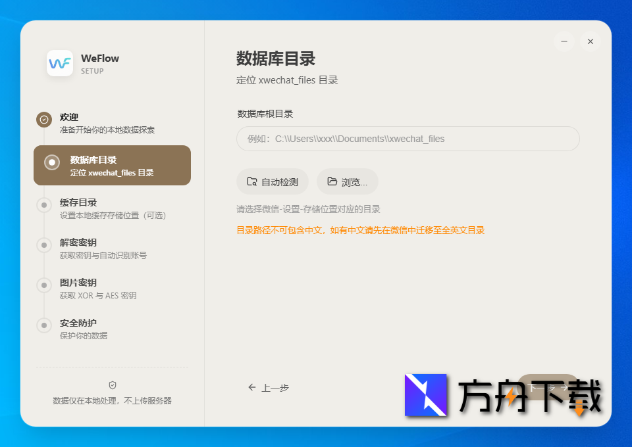Go back using 上一步 link
This screenshot has height=447, width=632.
pyautogui.click(x=268, y=388)
